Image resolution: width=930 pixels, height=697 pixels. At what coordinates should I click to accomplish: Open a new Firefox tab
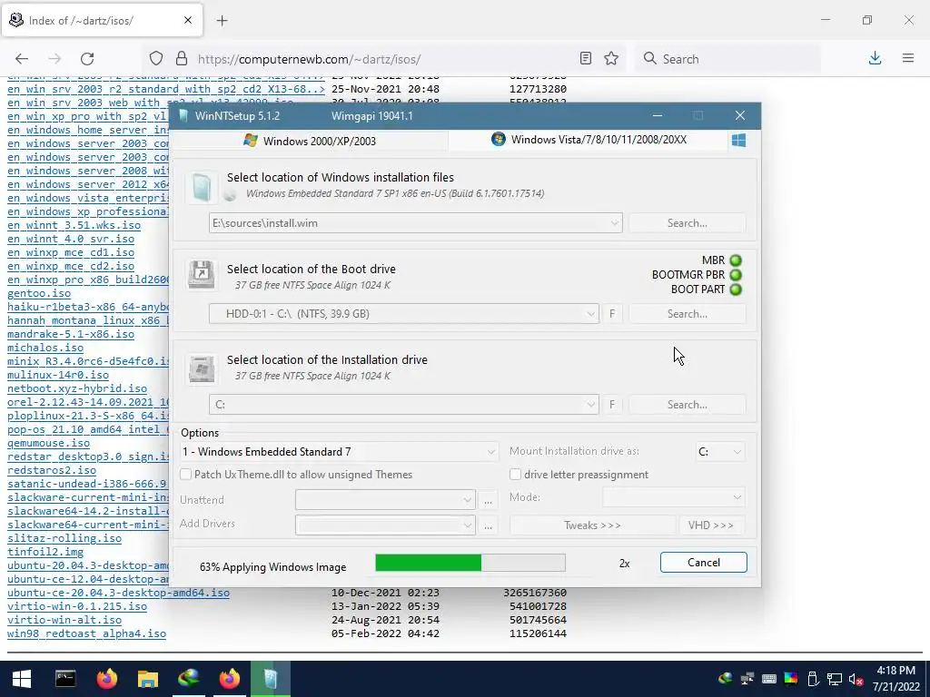[222, 21]
